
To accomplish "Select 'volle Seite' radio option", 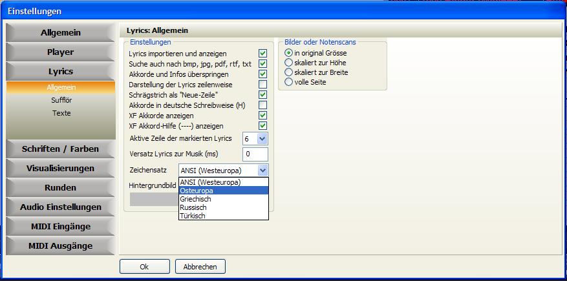I will click(x=289, y=82).
